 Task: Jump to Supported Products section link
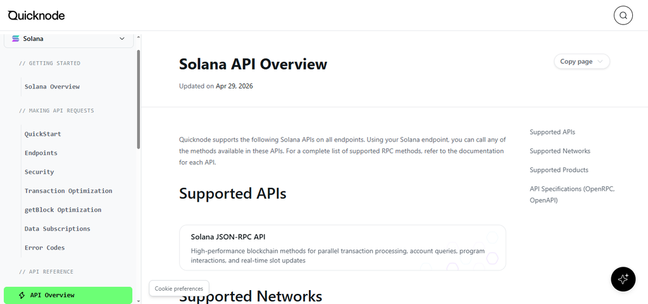(559, 170)
